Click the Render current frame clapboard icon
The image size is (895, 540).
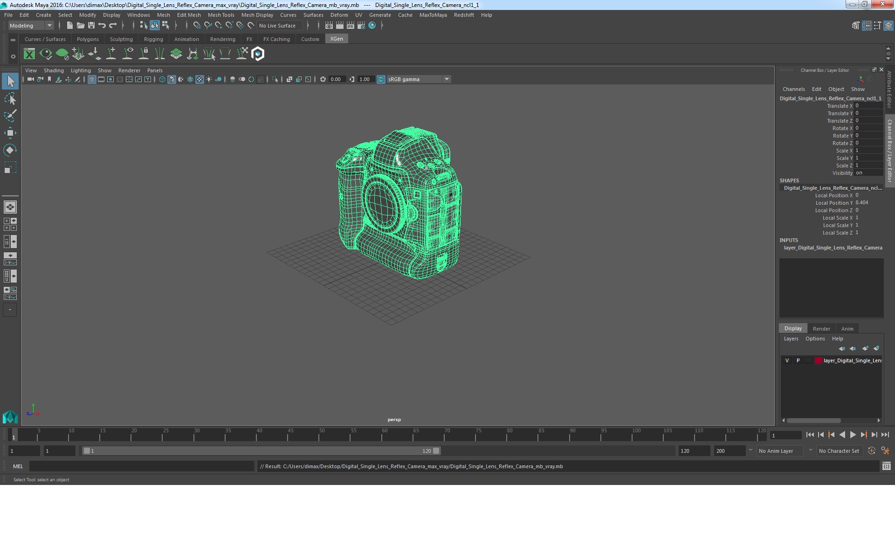tap(340, 26)
